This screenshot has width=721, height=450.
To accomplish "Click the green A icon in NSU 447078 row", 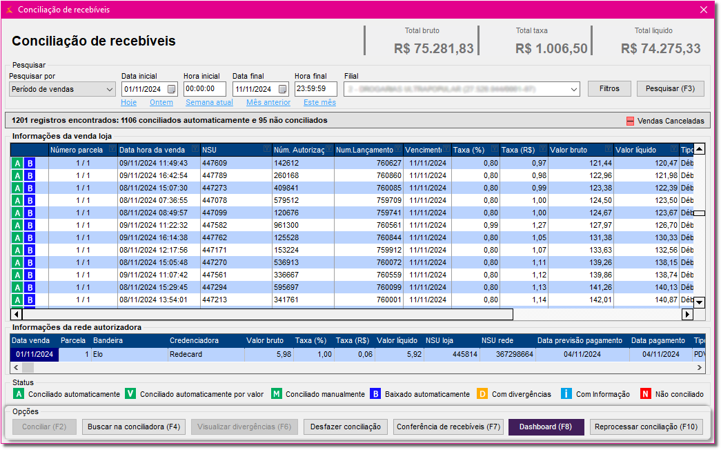I will coord(17,201).
